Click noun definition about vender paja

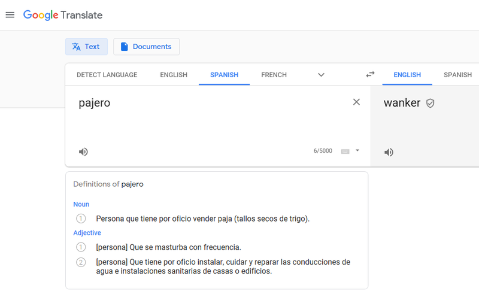click(203, 219)
